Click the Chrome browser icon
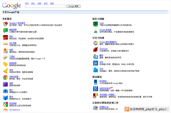 pos(5,77)
